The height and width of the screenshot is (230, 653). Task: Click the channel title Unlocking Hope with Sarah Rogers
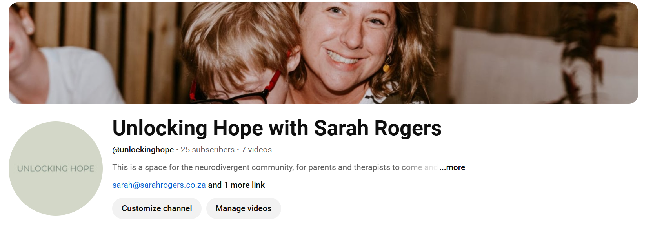pos(277,128)
